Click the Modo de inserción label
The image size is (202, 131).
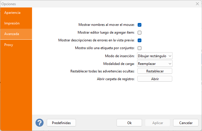[x=120, y=56]
